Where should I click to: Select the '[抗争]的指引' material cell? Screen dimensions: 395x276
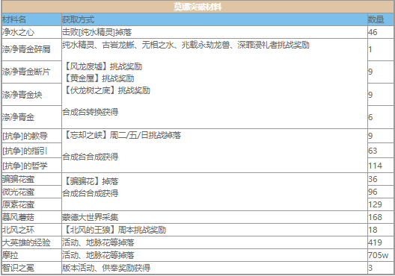pos(31,151)
